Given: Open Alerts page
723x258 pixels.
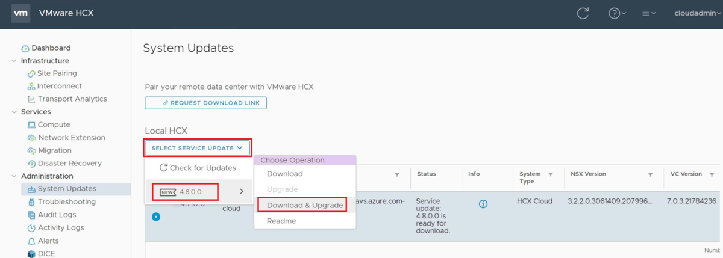Looking at the screenshot, I should [x=48, y=241].
